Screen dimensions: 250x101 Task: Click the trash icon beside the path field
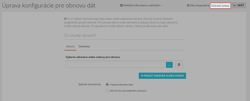click(x=179, y=65)
